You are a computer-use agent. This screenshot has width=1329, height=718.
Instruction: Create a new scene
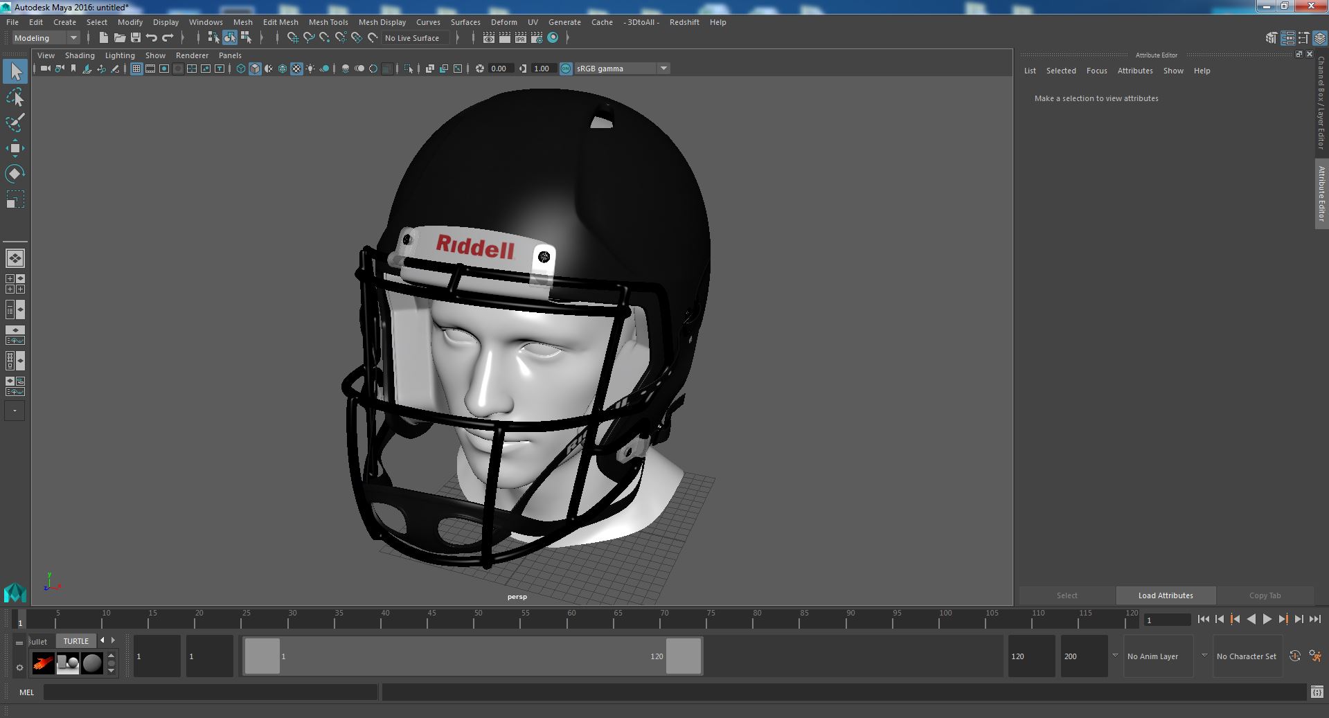[x=103, y=38]
